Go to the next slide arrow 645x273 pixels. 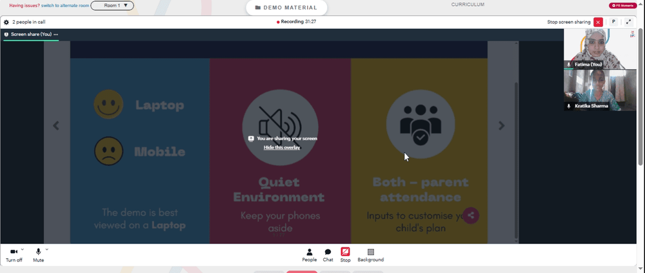coord(501,126)
